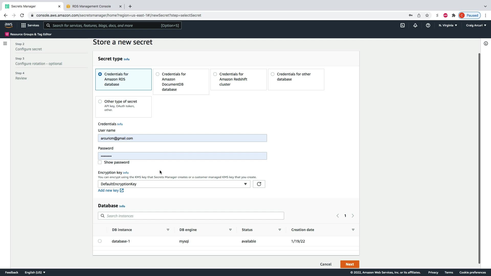Switch to RDS Management Console tab

(x=92, y=6)
